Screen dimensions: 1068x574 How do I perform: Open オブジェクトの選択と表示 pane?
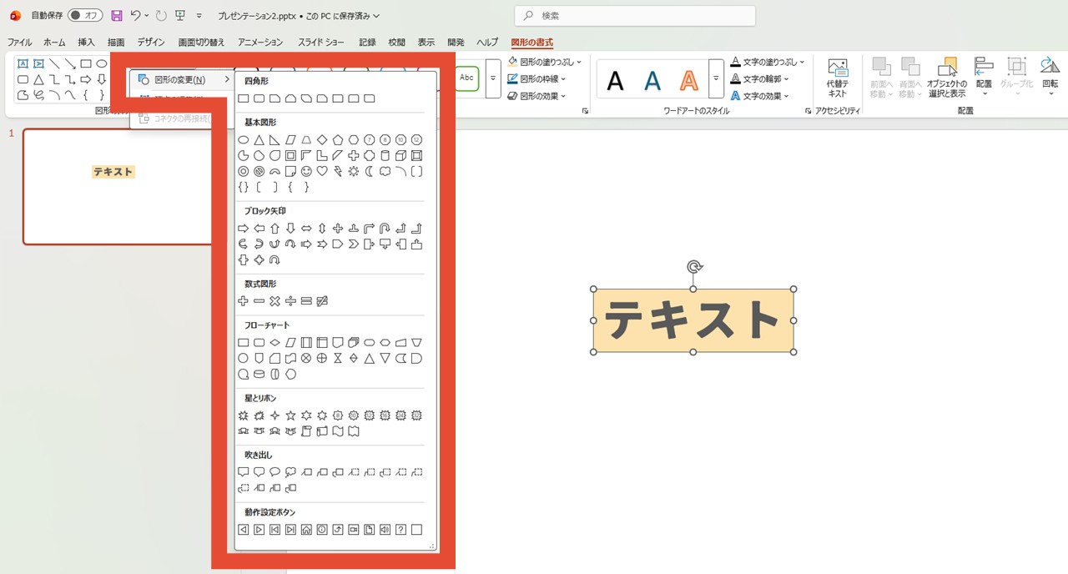coord(947,78)
